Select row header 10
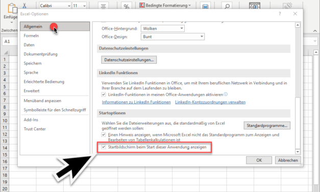The height and width of the screenshot is (192, 320). click(x=5, y=121)
